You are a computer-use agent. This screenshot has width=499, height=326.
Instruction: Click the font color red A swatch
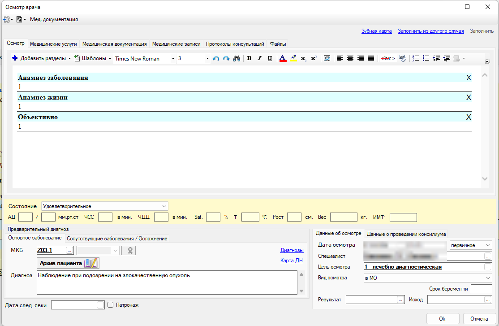point(283,58)
